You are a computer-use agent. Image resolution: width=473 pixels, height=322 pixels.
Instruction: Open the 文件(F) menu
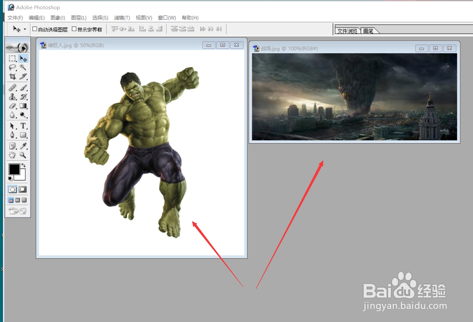pos(15,18)
